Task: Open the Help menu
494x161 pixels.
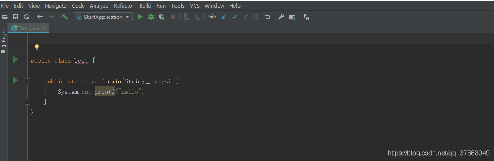Action: pyautogui.click(x=235, y=6)
